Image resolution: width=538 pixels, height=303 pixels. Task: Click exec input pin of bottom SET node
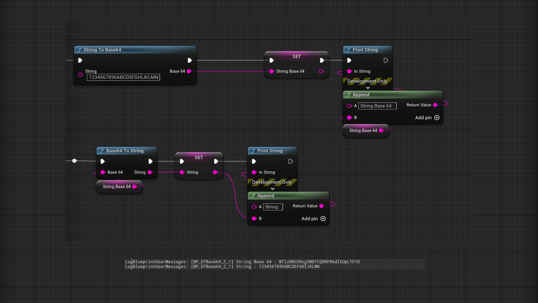(x=182, y=161)
